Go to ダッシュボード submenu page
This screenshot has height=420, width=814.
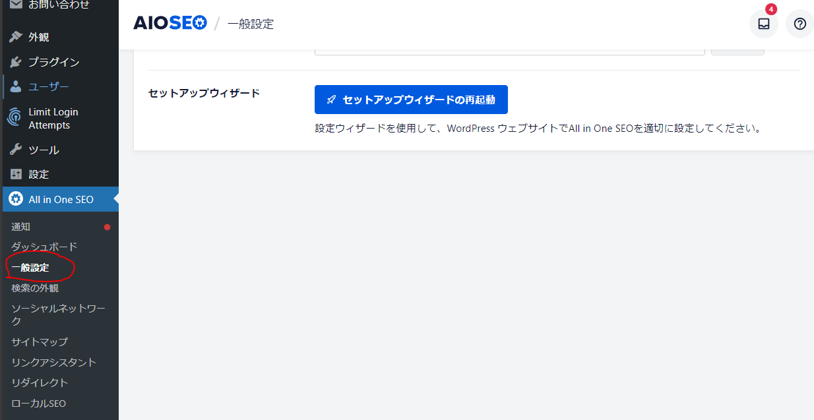(44, 247)
